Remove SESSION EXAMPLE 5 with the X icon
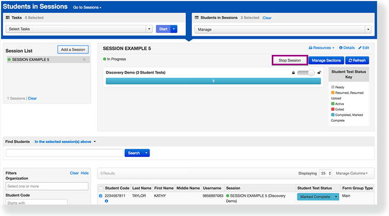389x216 pixels. click(x=85, y=60)
